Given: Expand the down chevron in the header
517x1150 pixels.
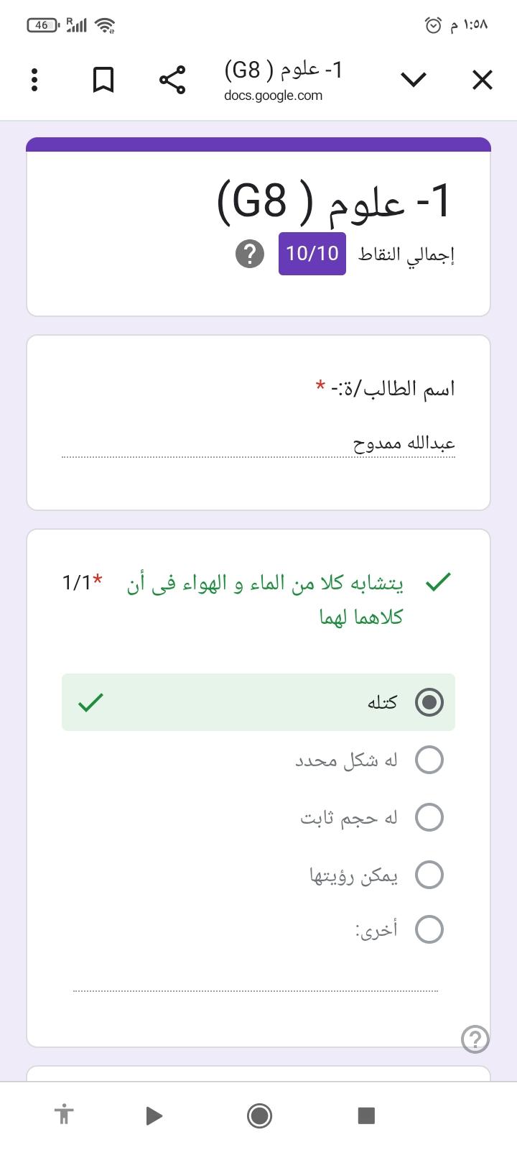Looking at the screenshot, I should coord(414,80).
